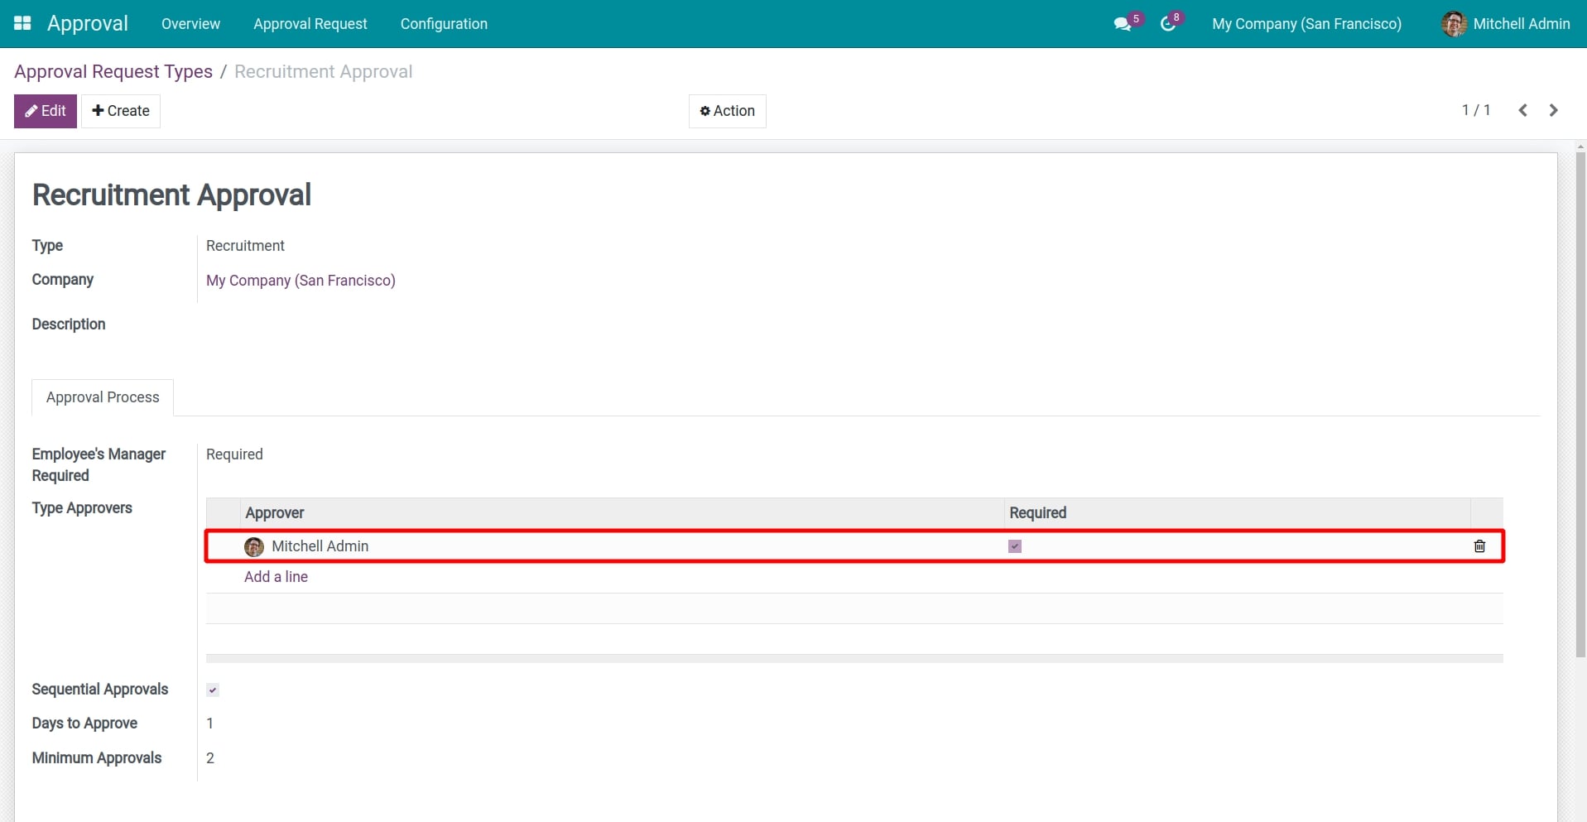Toggle the Sequential Approvals checkbox
1587x822 pixels.
[213, 690]
